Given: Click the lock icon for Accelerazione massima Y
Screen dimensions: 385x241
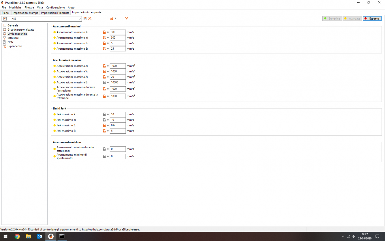Looking at the screenshot, I should point(104,71).
